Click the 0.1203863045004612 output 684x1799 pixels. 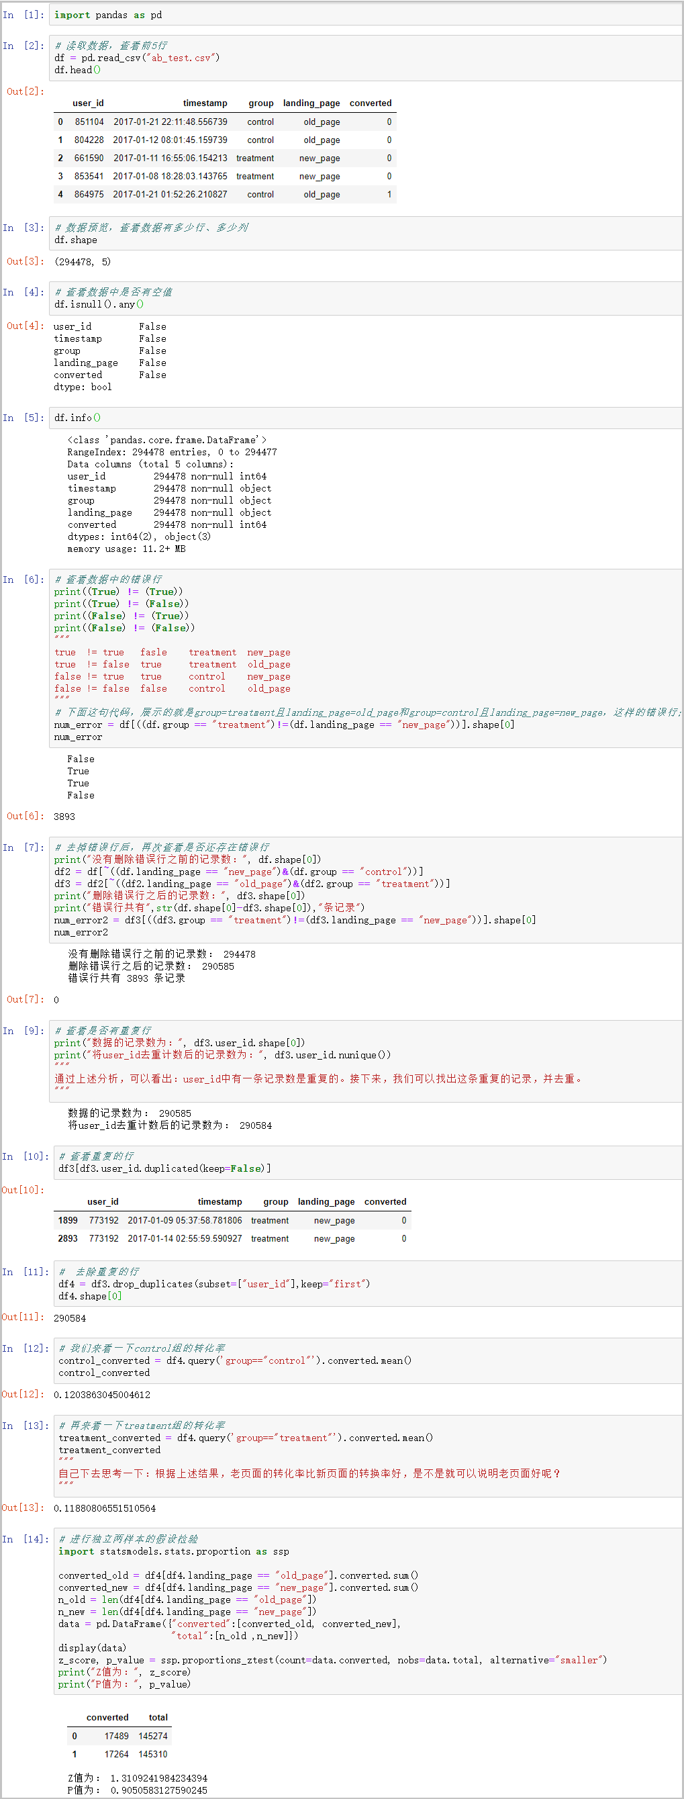click(x=102, y=1395)
